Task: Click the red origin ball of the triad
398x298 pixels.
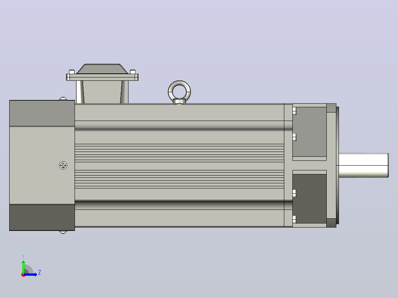Action: tap(23, 275)
